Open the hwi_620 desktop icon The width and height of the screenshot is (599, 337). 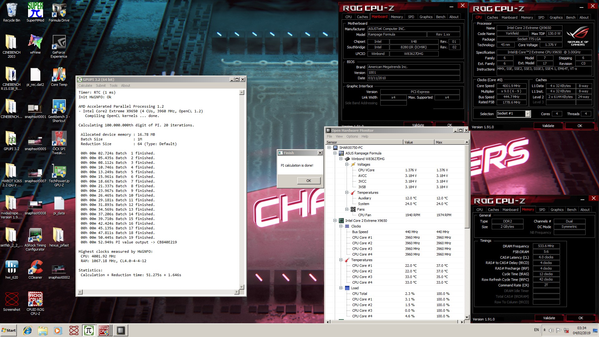(x=12, y=270)
